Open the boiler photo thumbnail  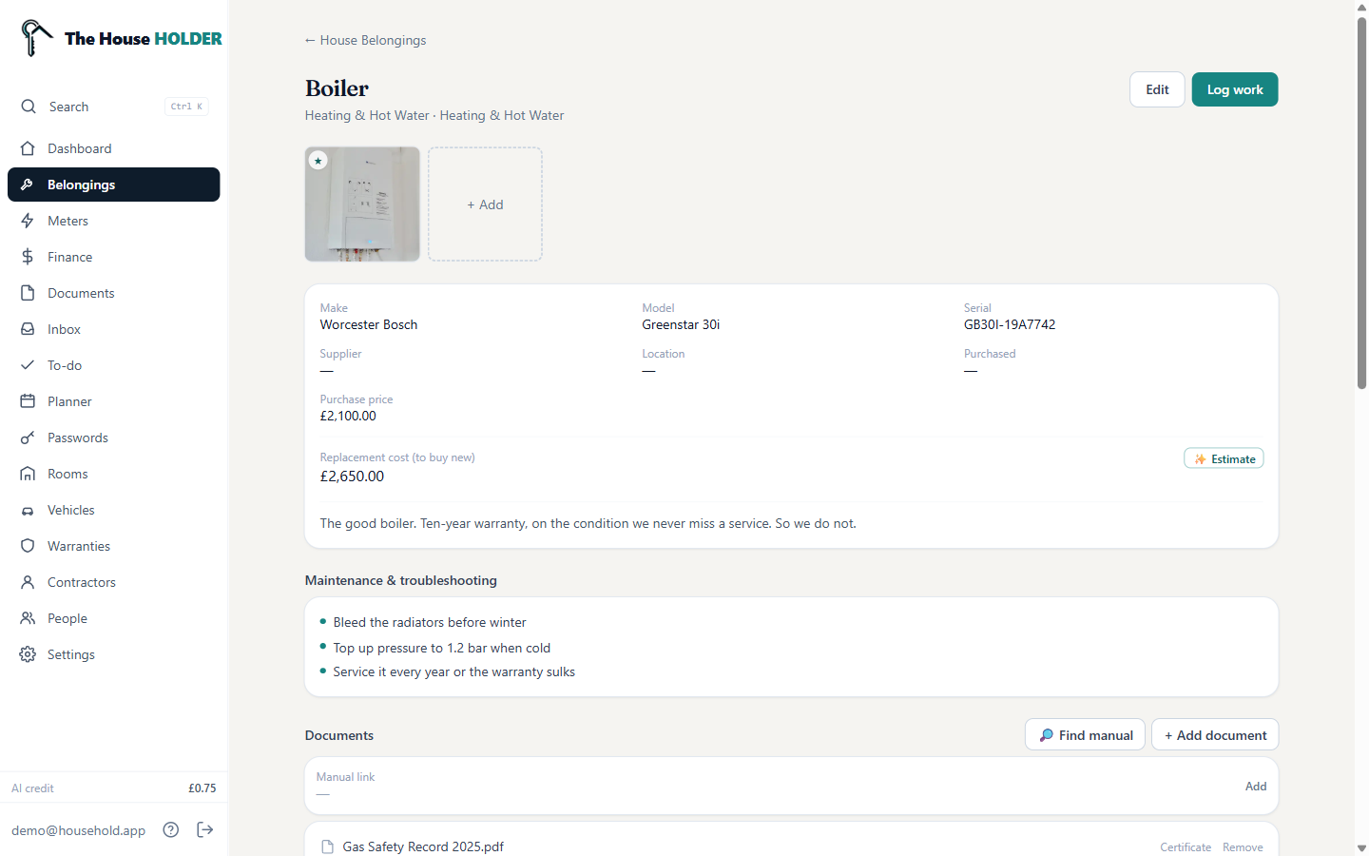coord(362,204)
